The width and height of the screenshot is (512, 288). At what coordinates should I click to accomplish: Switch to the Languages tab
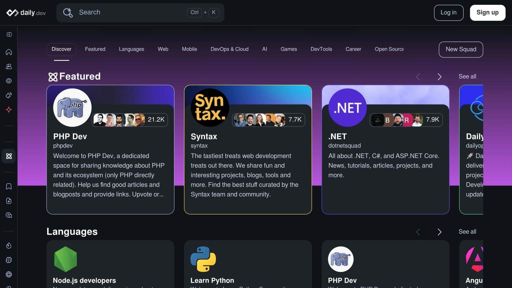(x=131, y=49)
